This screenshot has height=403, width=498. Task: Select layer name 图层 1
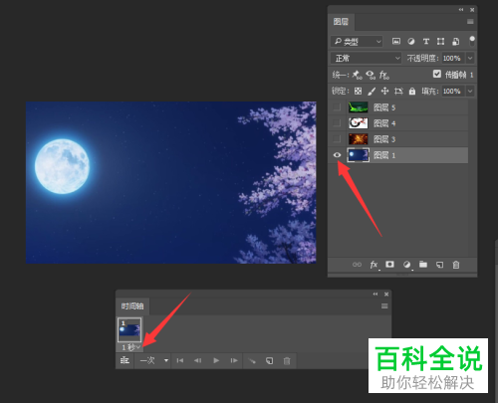coord(384,155)
